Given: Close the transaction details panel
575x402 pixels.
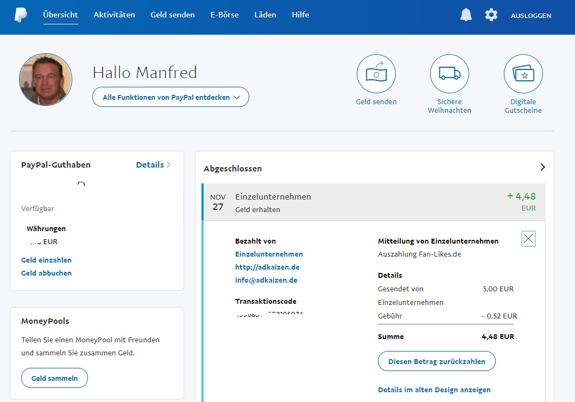Looking at the screenshot, I should pos(528,239).
